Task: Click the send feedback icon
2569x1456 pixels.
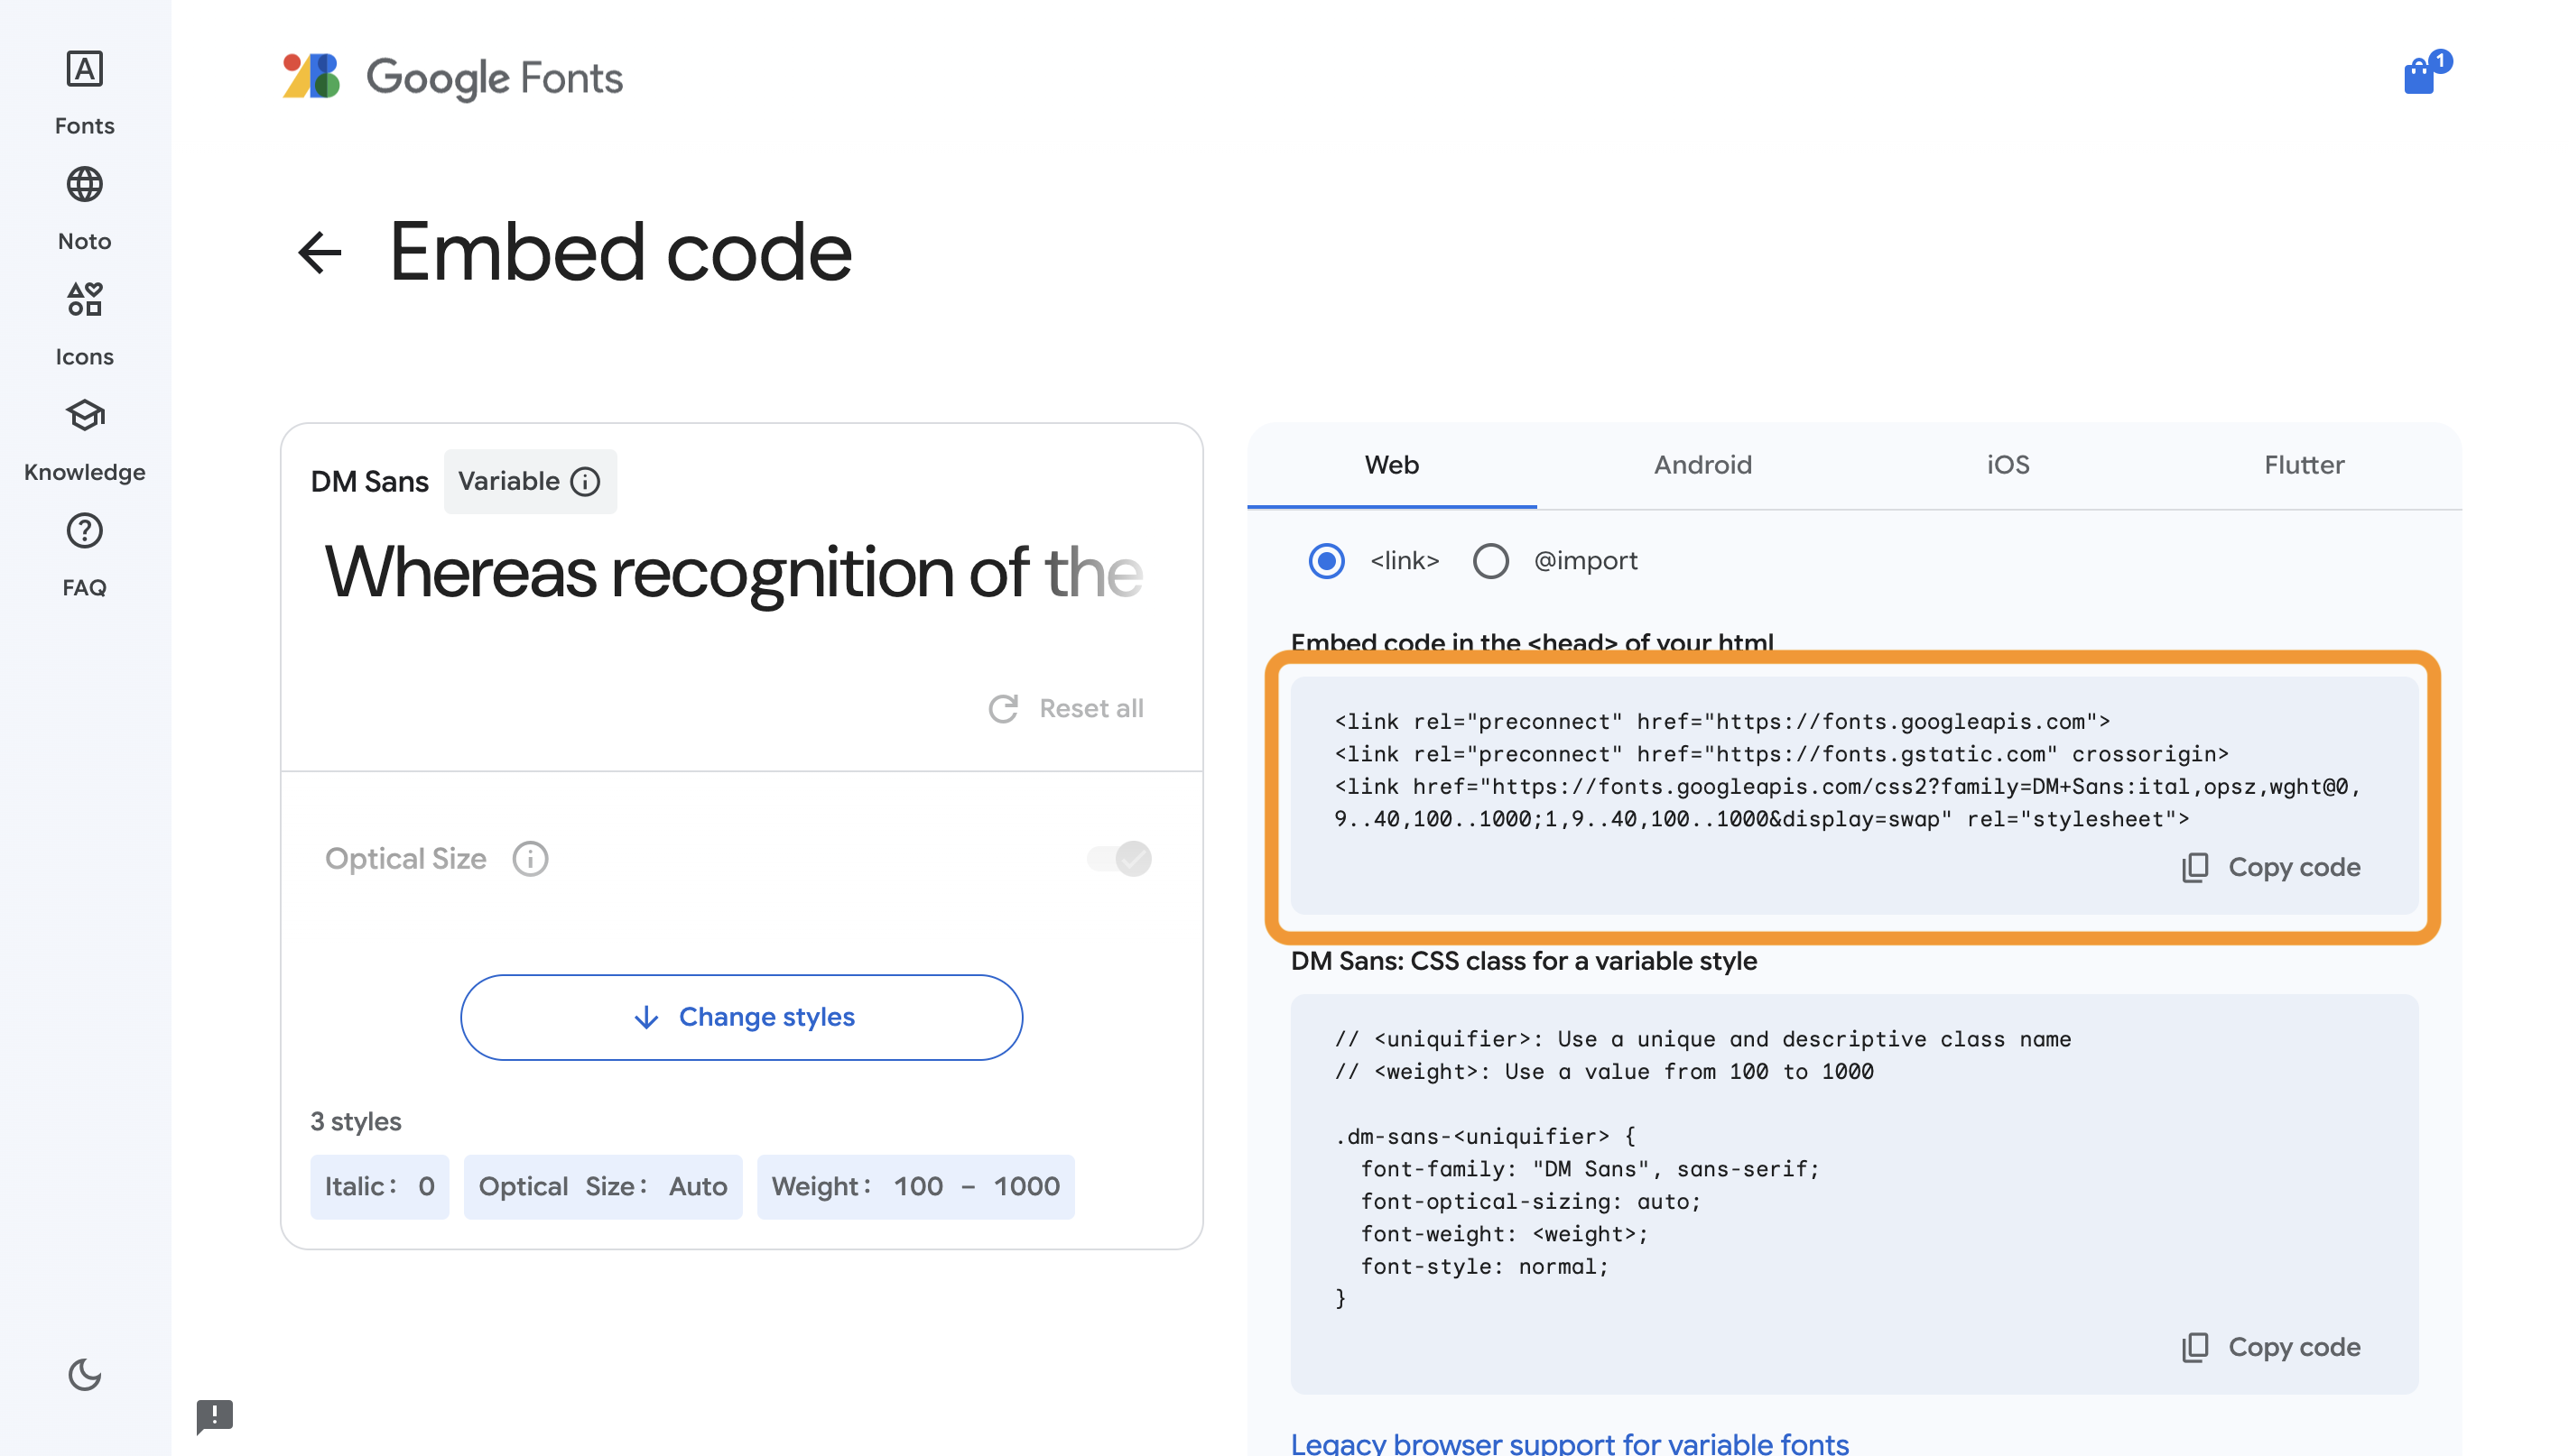Action: click(x=214, y=1415)
